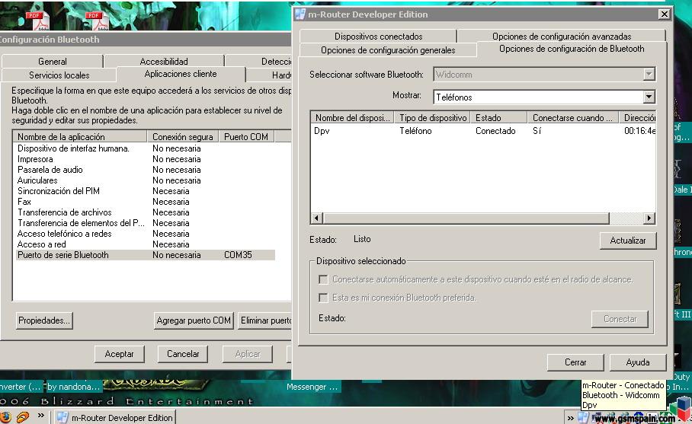Click Cancelar in Configuración Bluetooth
Viewport: 692px width, 424px height.
tap(183, 354)
